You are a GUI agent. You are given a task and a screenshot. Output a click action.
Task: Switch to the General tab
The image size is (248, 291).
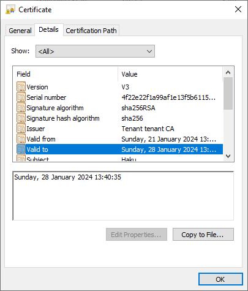[20, 31]
